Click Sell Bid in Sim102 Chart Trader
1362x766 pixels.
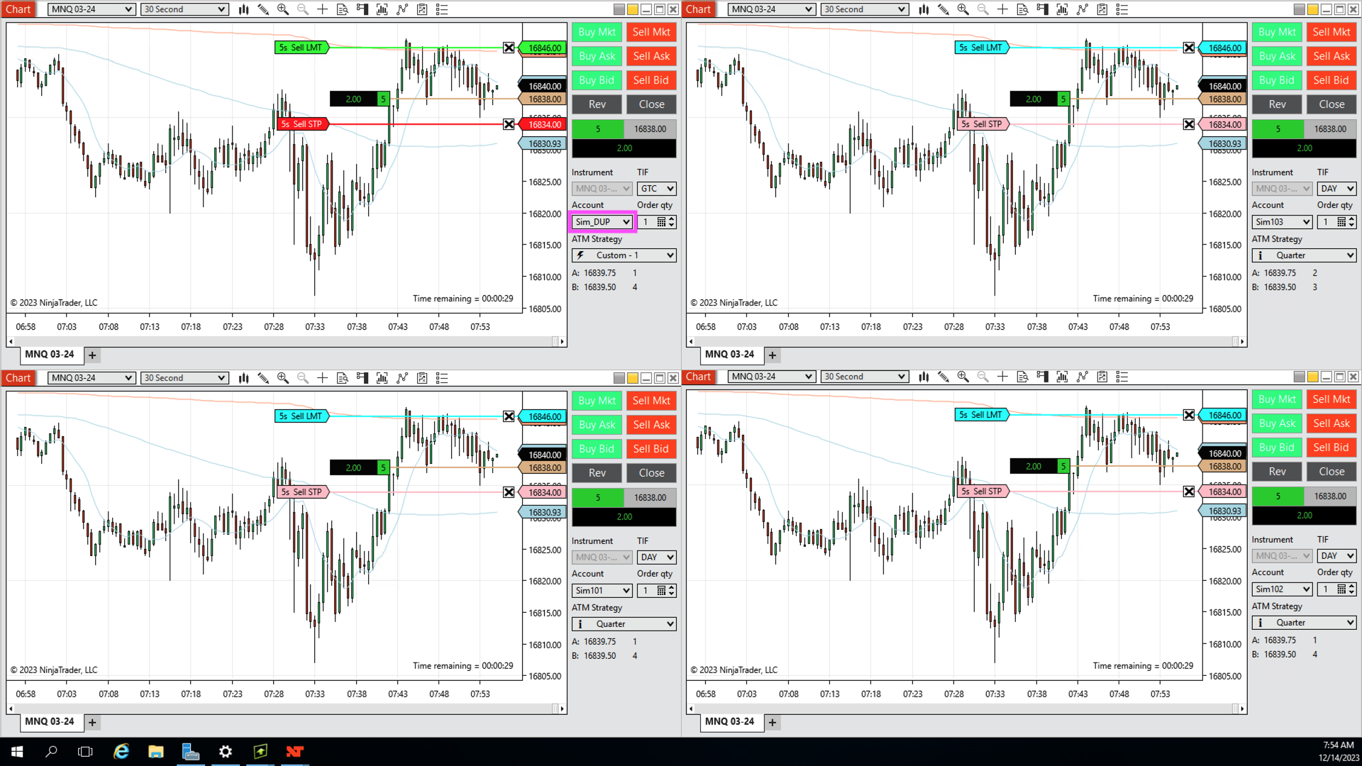[1331, 448]
